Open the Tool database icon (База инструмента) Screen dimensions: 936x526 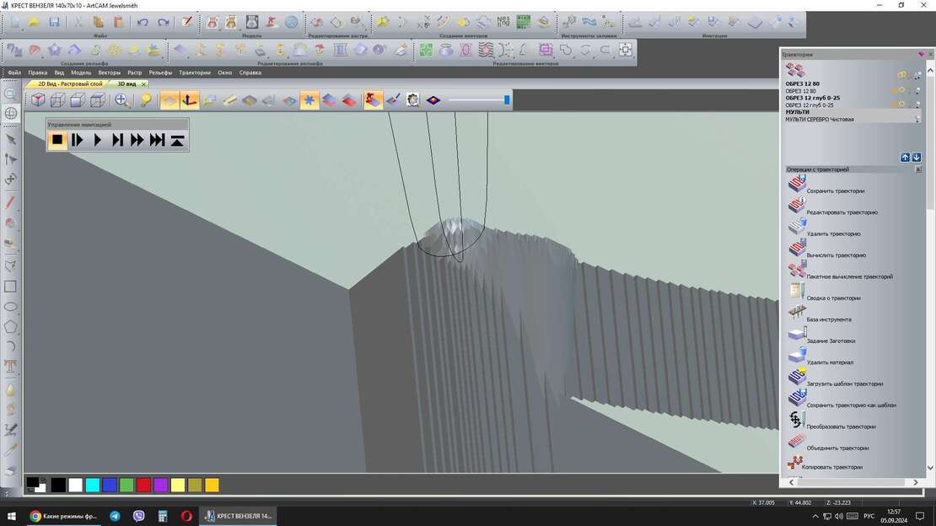pos(797,313)
